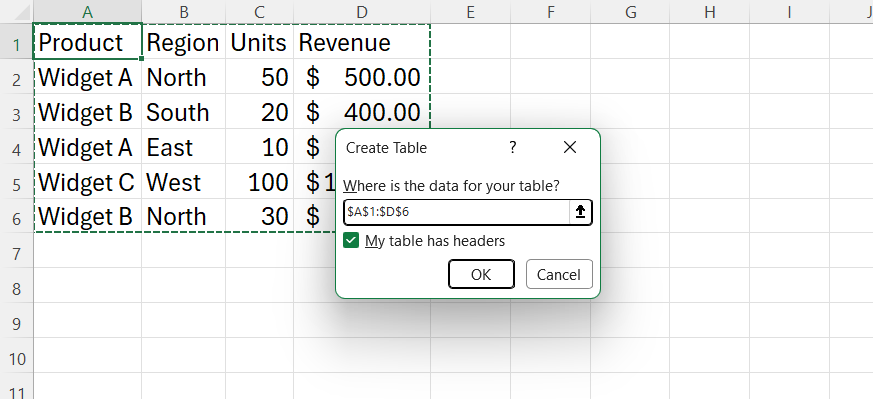873x399 pixels.
Task: Click Widget B cell in row 6
Action: [x=88, y=216]
